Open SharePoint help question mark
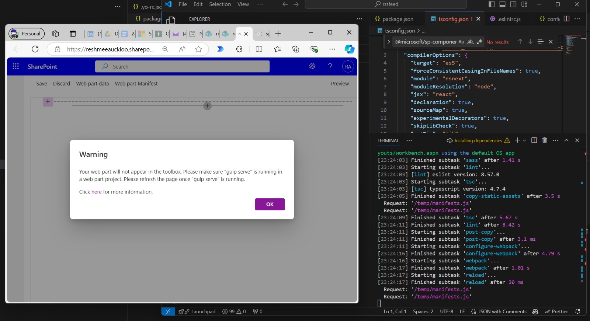This screenshot has width=590, height=321. (x=330, y=66)
